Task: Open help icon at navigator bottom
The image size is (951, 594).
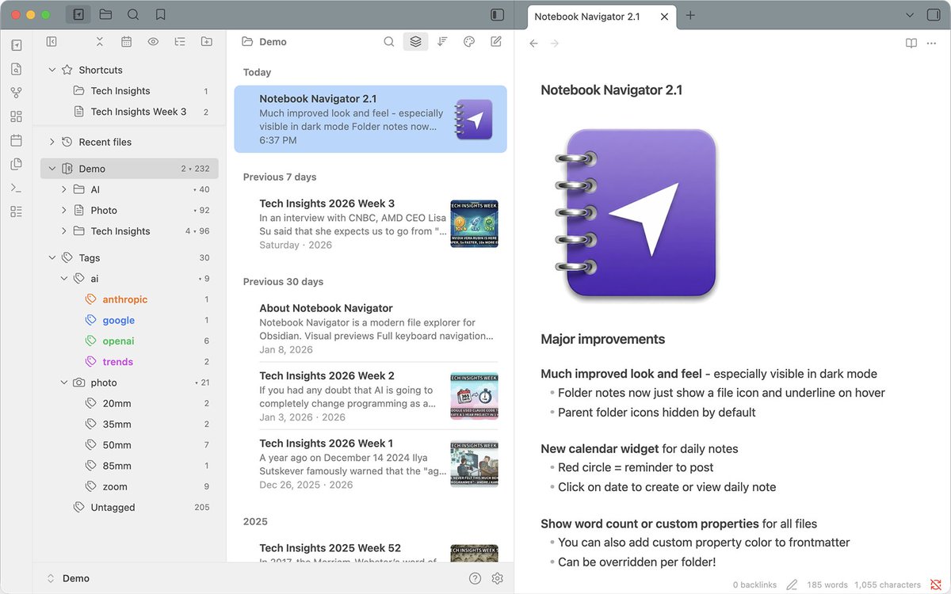Action: tap(475, 578)
